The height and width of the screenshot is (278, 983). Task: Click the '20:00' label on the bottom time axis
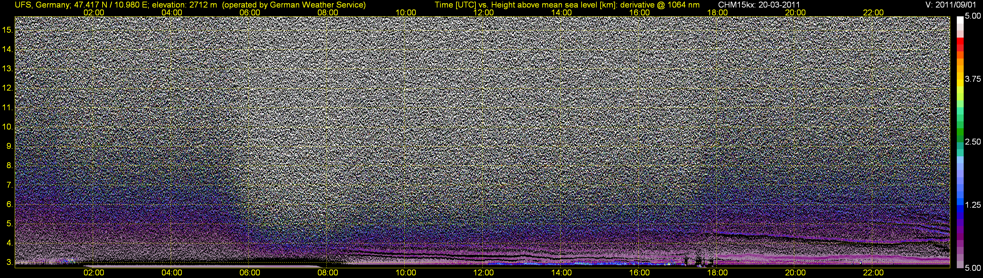coord(795,273)
